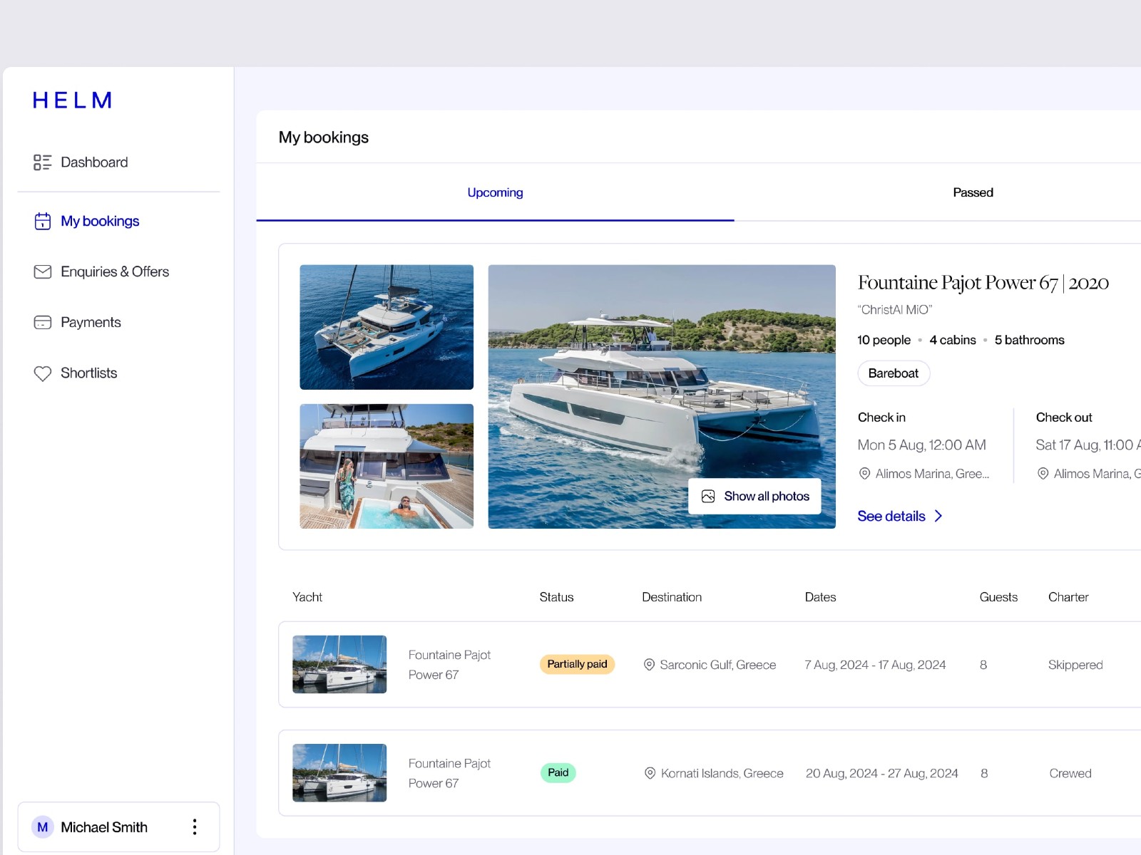
Task: Switch to the Passed tab
Action: coord(973,192)
